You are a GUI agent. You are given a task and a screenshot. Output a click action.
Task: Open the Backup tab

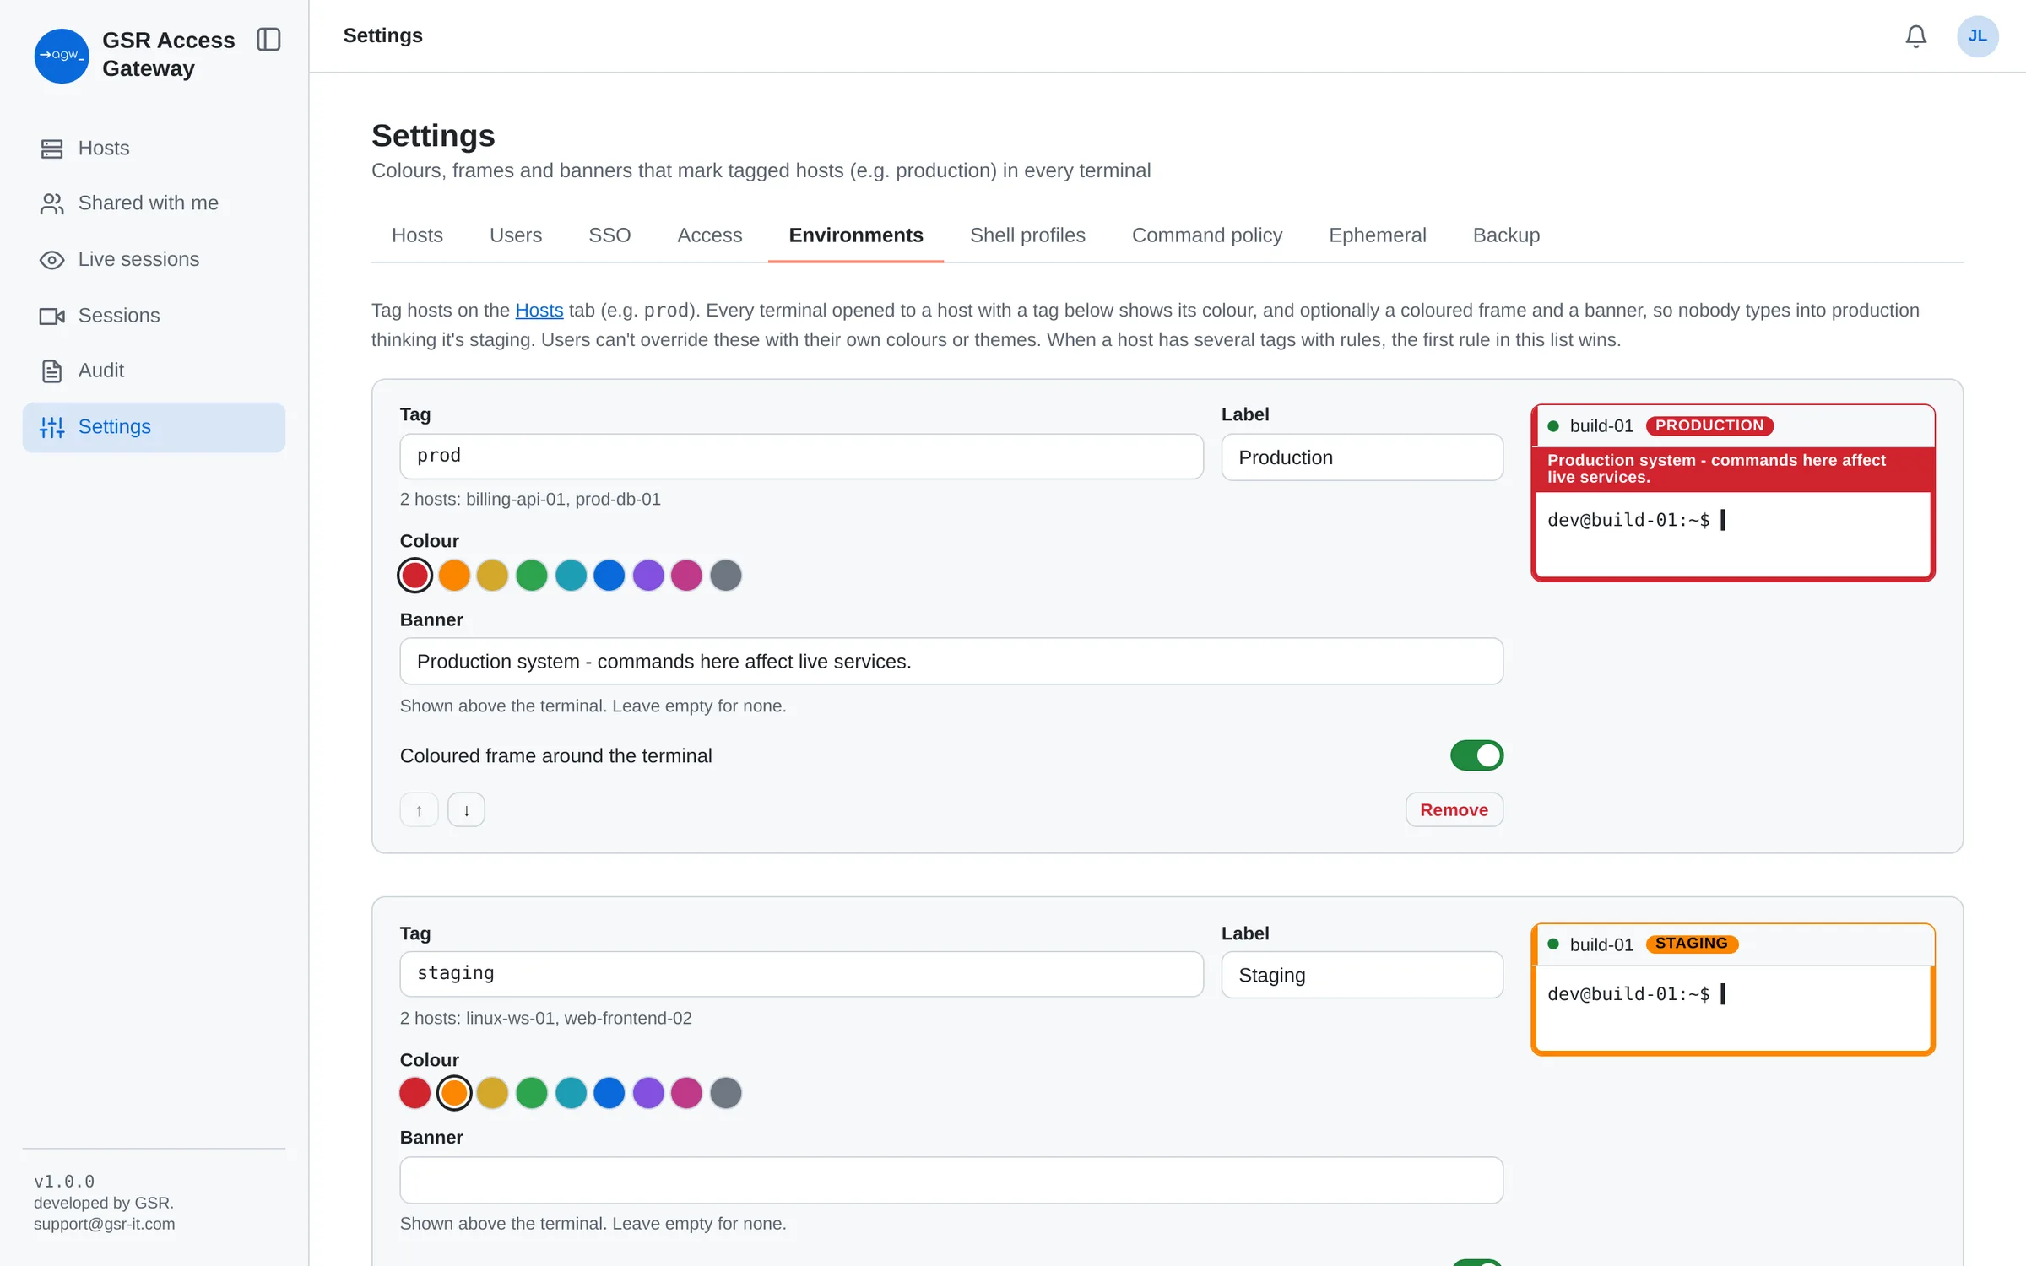click(1507, 235)
